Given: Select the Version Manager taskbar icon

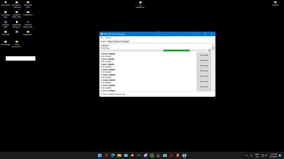Looking at the screenshot, I should click(x=185, y=155).
